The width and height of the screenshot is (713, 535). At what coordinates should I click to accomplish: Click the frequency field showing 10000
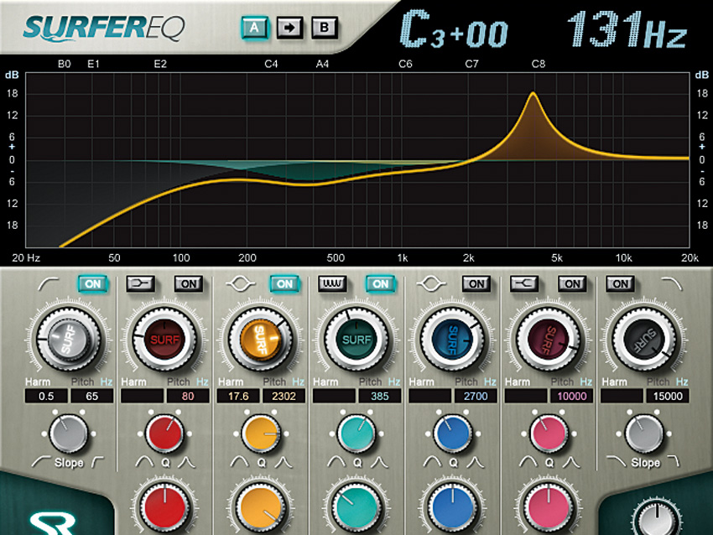pyautogui.click(x=571, y=396)
